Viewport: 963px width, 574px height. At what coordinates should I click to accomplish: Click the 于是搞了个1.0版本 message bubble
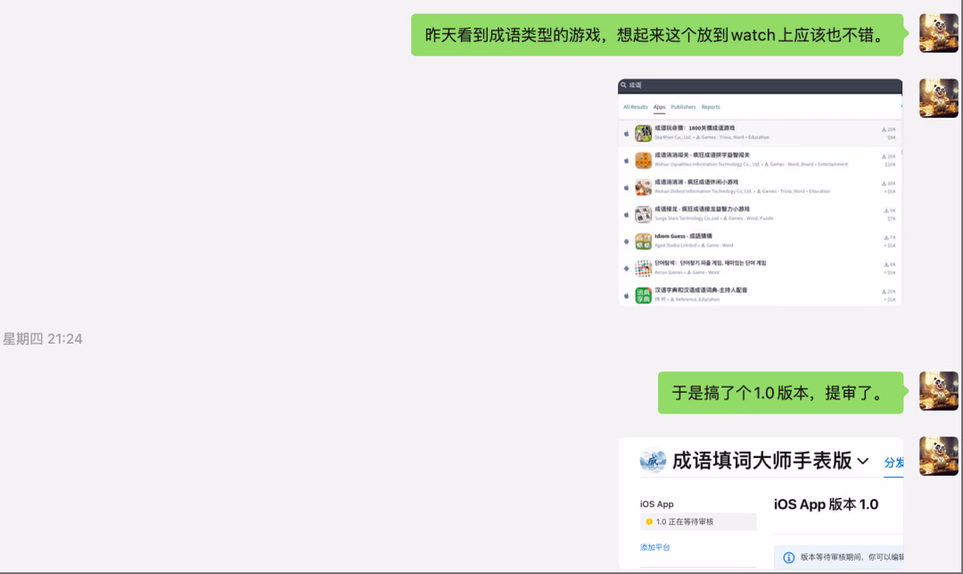tap(780, 392)
